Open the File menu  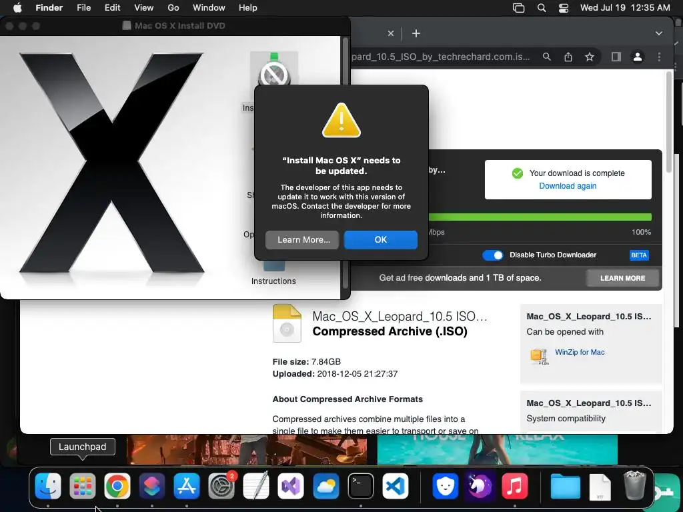tap(83, 7)
